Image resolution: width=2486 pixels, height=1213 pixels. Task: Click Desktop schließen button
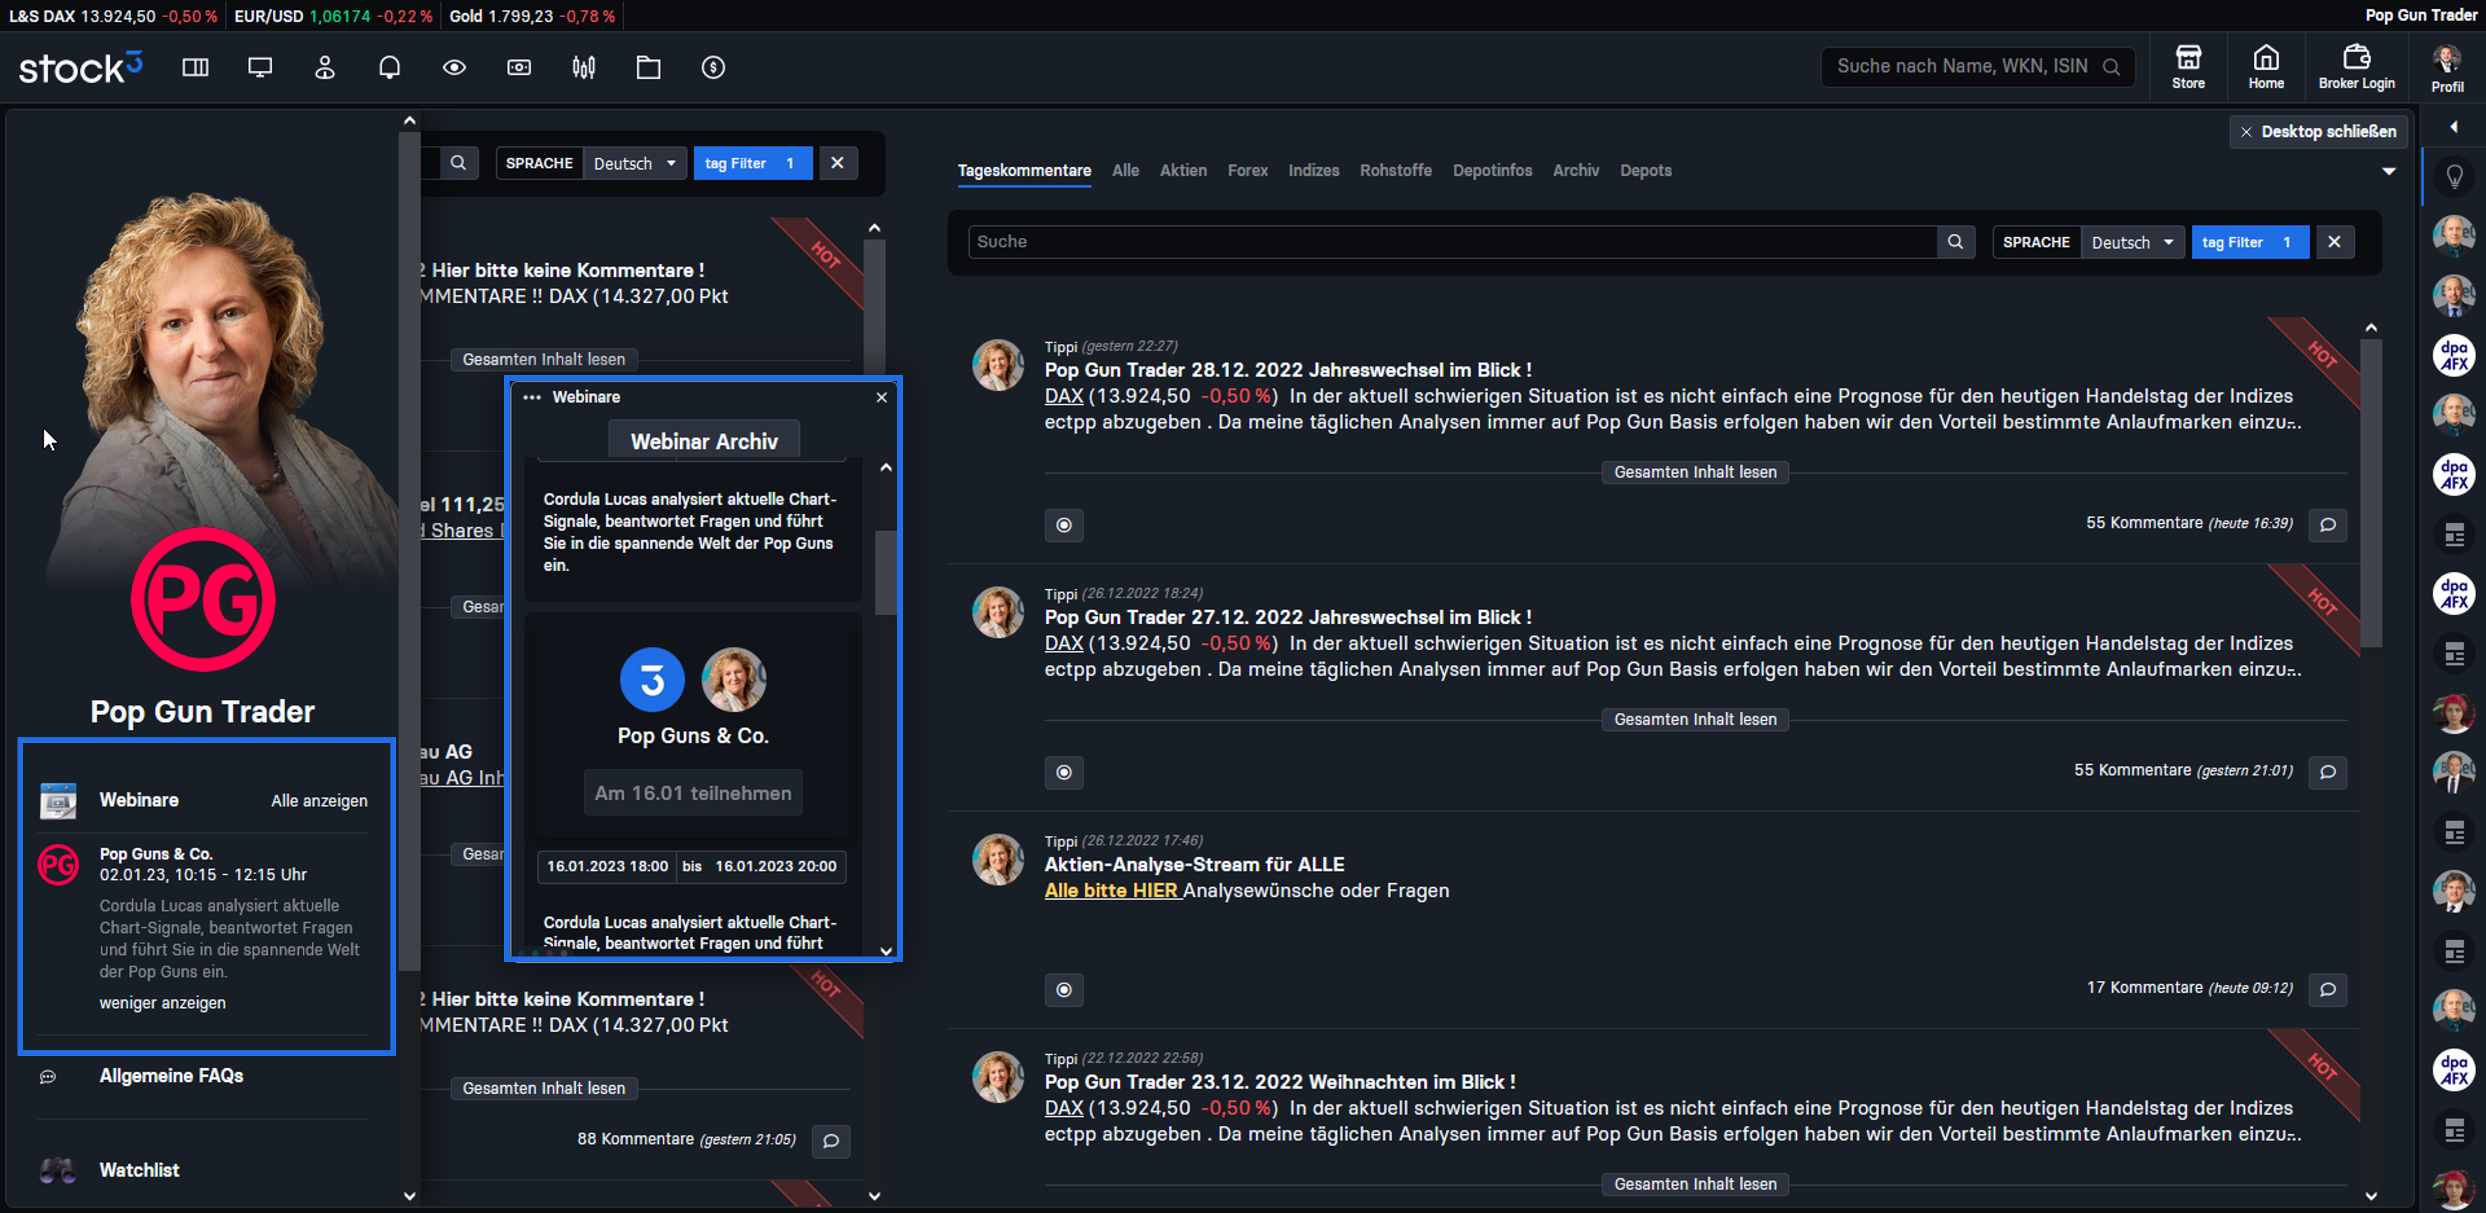[2318, 131]
